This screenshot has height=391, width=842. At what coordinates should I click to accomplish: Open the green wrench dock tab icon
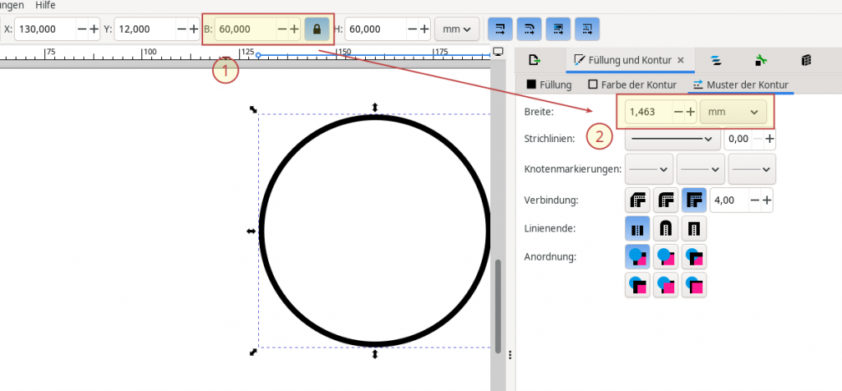tap(761, 60)
